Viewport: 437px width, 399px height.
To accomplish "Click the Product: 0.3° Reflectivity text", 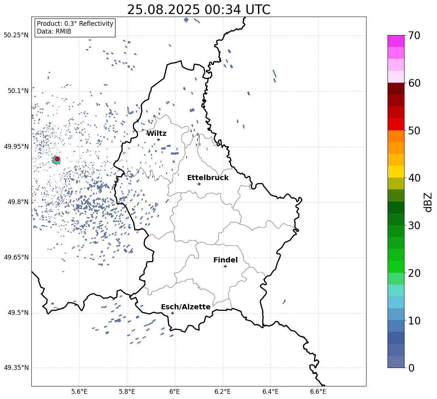I will tap(75, 24).
